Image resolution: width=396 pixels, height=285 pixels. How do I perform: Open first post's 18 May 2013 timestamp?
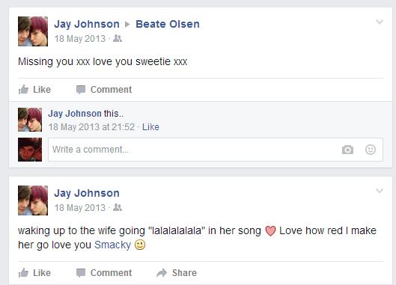tap(80, 39)
